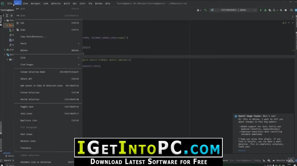Open the Refactor menu in menu bar
297x166 pixels.
(x=56, y=3)
